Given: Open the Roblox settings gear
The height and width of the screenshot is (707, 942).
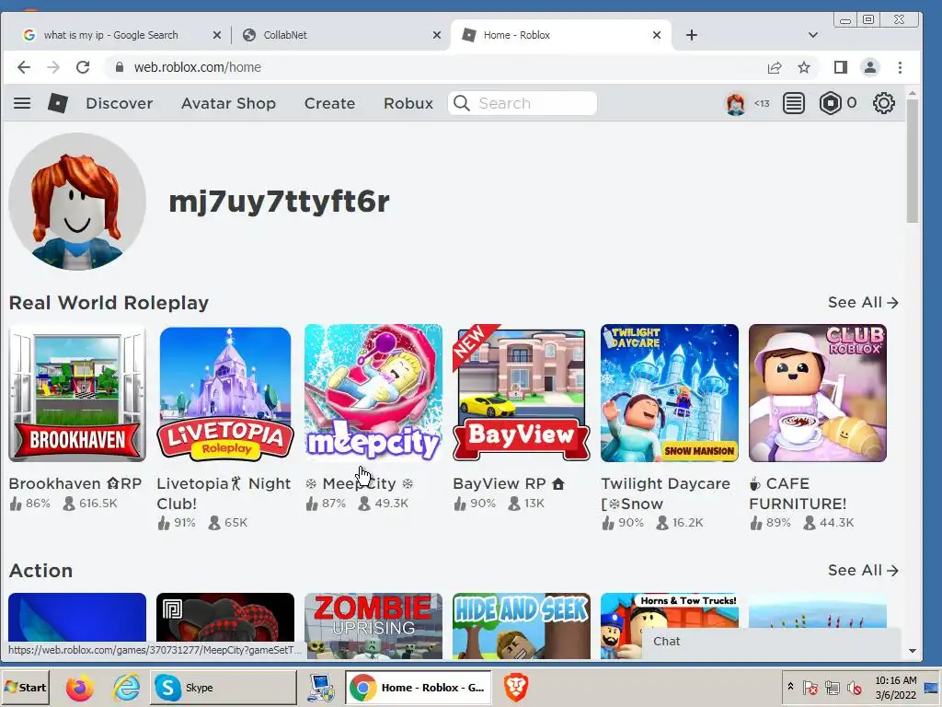Looking at the screenshot, I should click(884, 103).
